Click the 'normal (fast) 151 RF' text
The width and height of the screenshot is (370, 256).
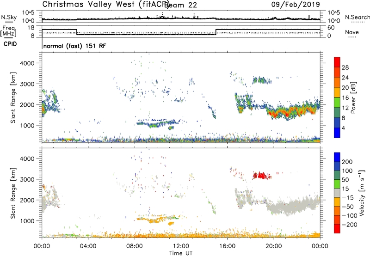tap(75, 46)
